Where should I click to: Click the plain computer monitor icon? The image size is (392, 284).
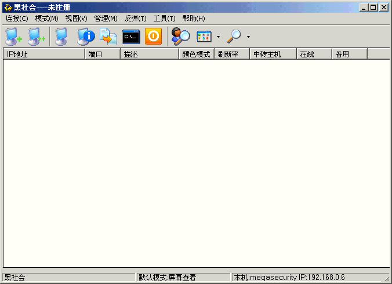61,37
